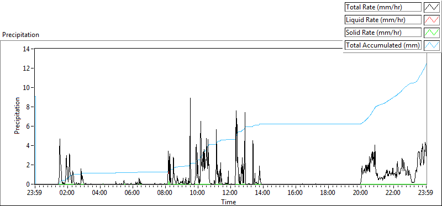Screen dimensions: 442x206
Task: Click the Total Accumulated blue line legend icon
Action: (432, 45)
